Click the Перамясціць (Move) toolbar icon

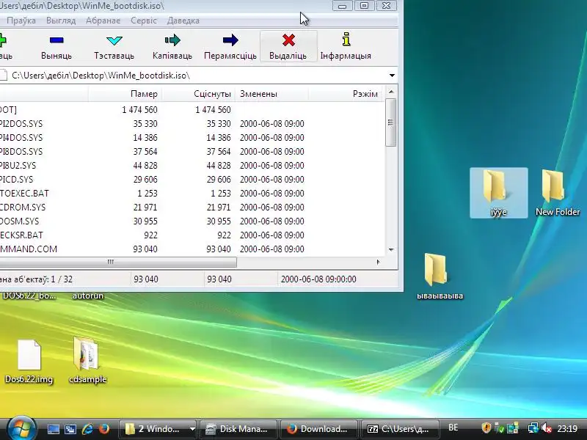(230, 40)
